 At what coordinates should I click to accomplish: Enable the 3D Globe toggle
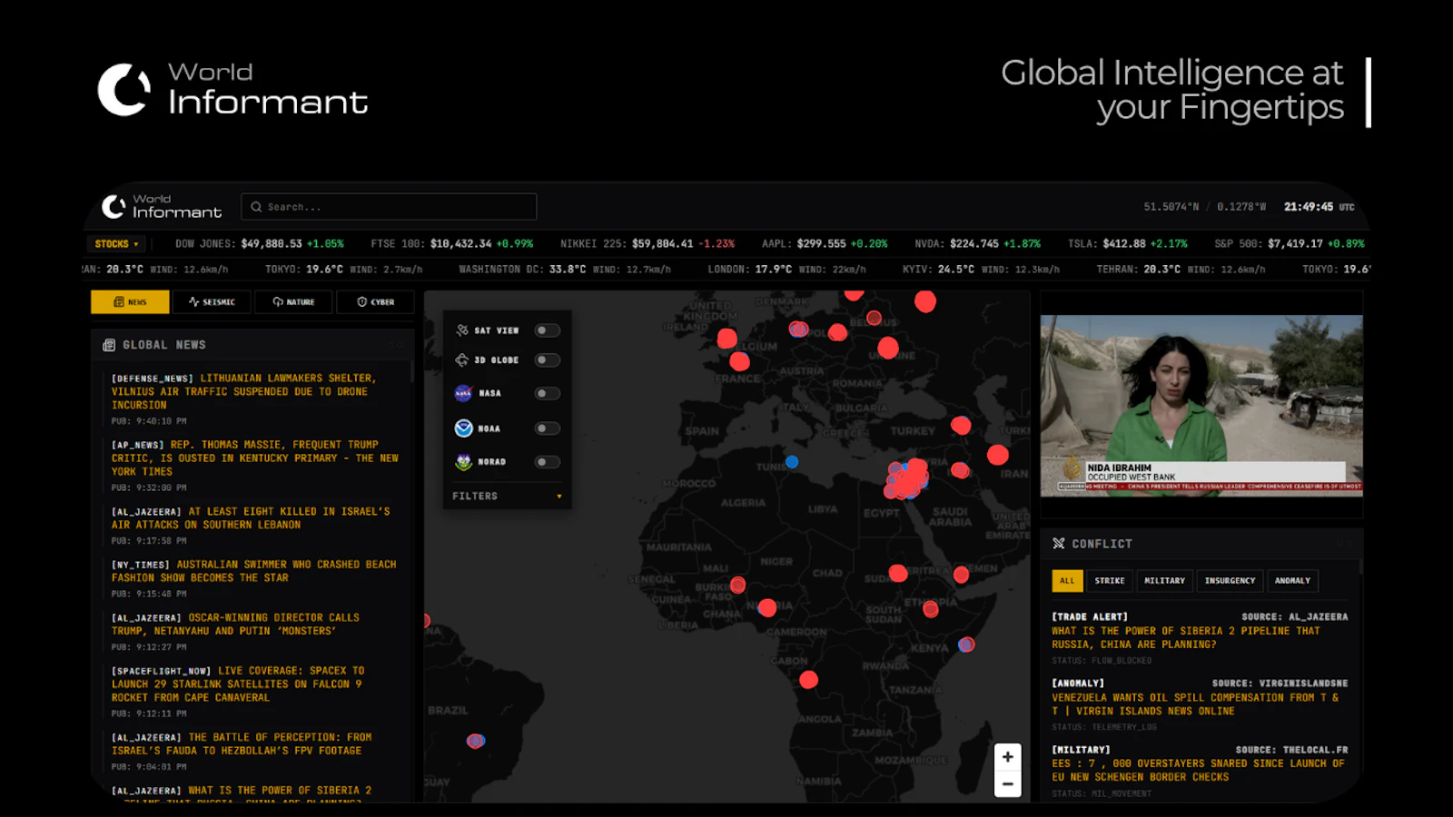tap(547, 360)
